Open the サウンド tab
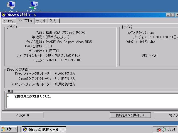 41,21
